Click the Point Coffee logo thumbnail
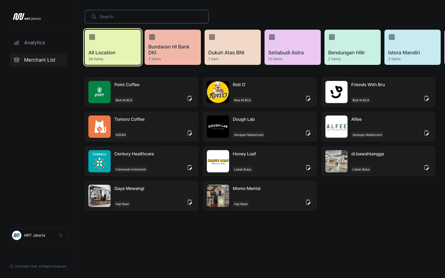 point(100,92)
